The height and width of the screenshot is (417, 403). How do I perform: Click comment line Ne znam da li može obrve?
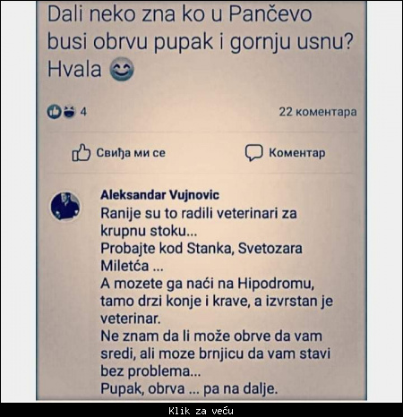tap(211, 336)
